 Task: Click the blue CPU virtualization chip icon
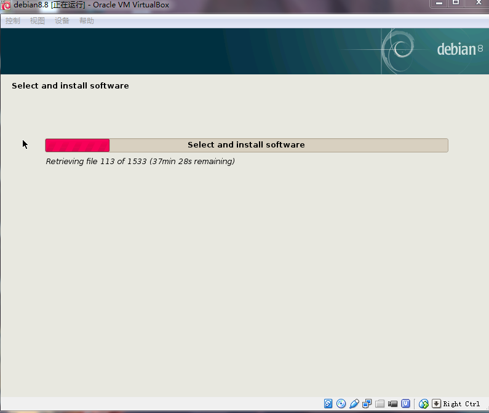pyautogui.click(x=406, y=404)
